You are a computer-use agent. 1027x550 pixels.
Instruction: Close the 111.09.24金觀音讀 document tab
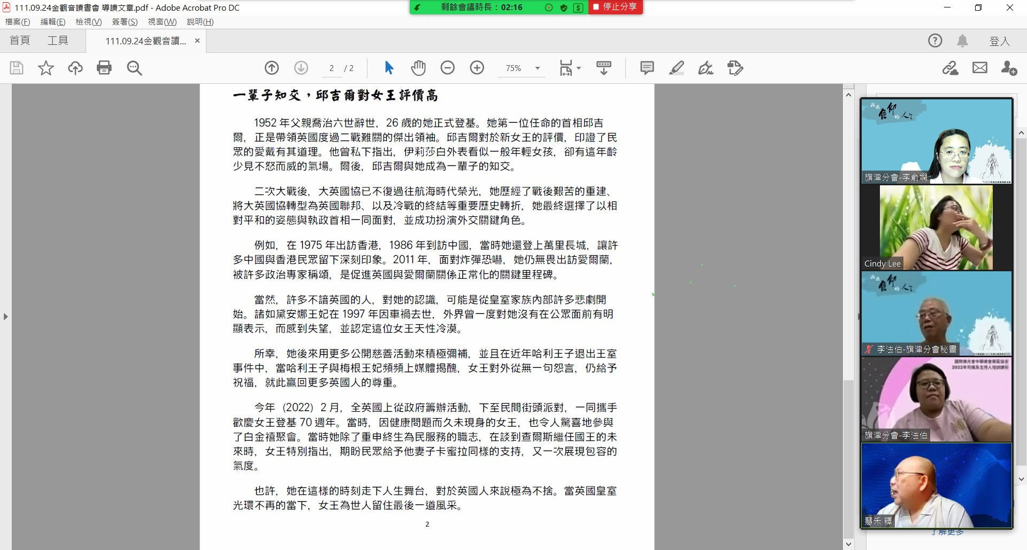197,41
